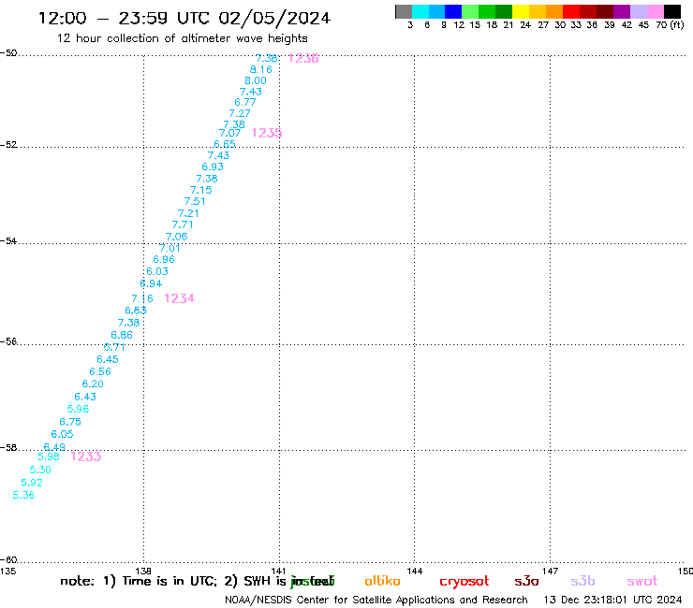
Task: Click the wave height value '6.05'
Action: (x=62, y=434)
